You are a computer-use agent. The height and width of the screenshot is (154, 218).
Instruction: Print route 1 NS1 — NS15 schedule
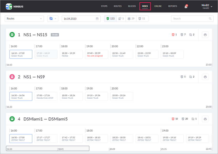(205, 35)
